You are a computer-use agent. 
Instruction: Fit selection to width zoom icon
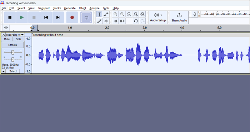point(129,14)
